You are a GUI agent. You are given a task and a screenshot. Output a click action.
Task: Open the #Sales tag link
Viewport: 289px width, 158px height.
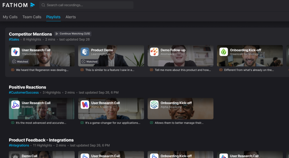coord(14,40)
